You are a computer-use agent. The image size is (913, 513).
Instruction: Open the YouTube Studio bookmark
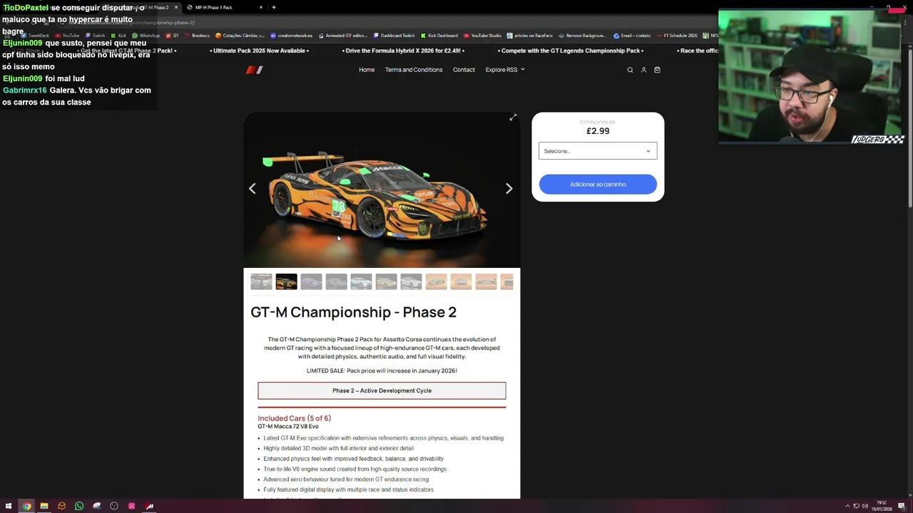pyautogui.click(x=482, y=36)
